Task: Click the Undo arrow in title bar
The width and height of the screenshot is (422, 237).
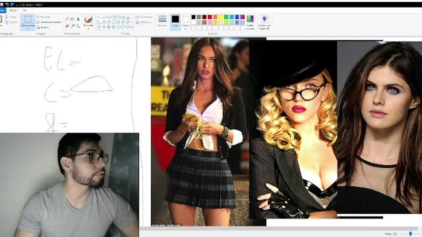Action: [7, 5]
